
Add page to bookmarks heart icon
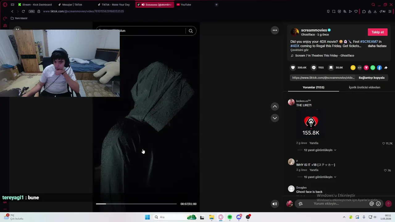pos(356,11)
